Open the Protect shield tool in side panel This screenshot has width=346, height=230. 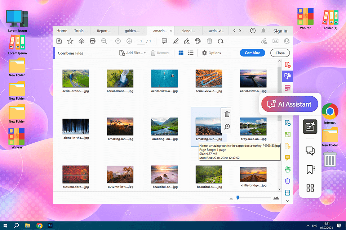287,181
